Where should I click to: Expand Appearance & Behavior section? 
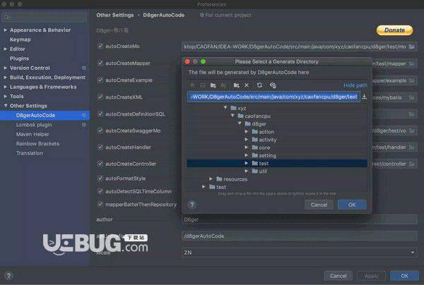(5, 30)
